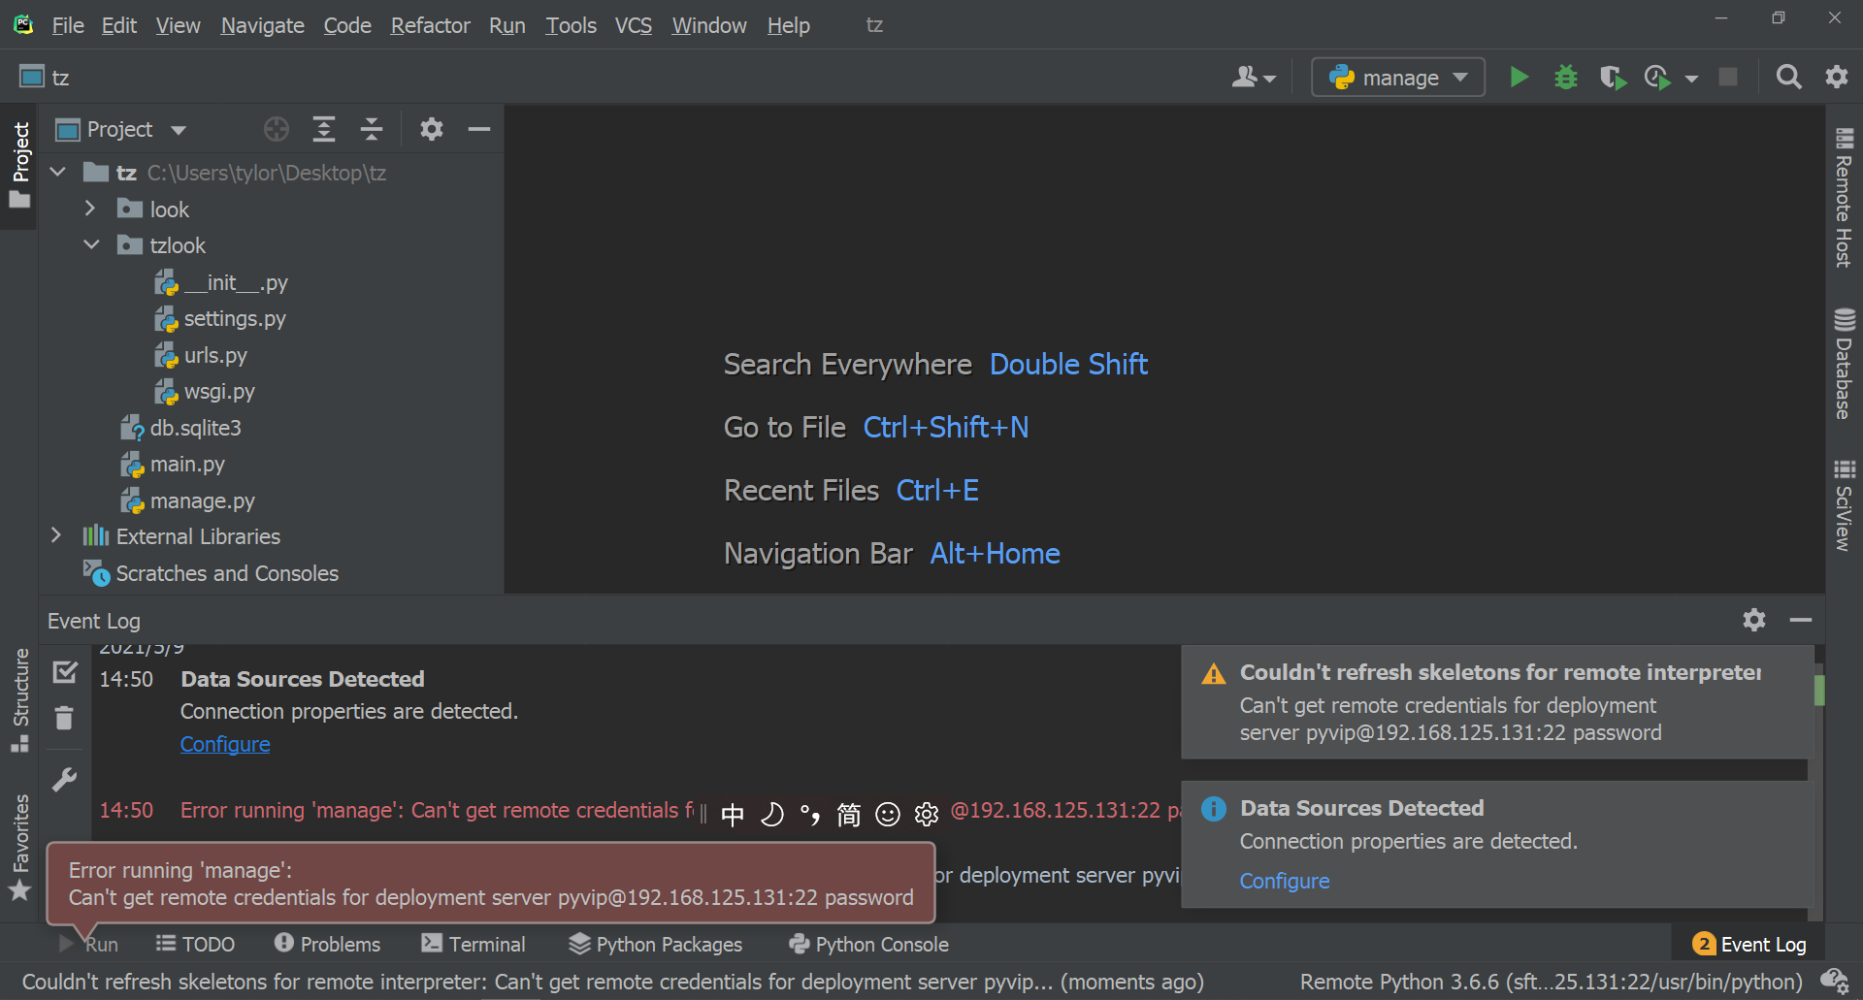This screenshot has width=1863, height=1000.
Task: Collapse the tzlook folder
Action: 92,244
